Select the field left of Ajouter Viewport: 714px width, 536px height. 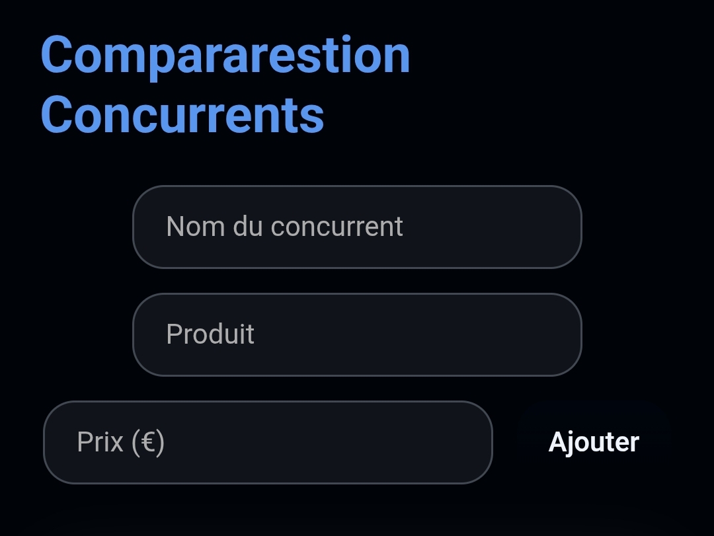[x=268, y=442]
